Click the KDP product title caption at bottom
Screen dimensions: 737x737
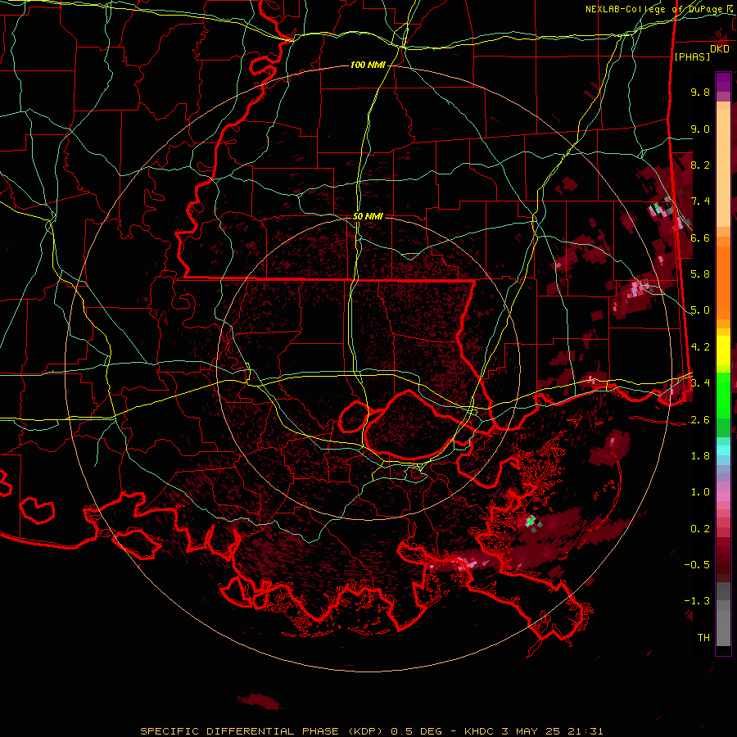(x=372, y=731)
